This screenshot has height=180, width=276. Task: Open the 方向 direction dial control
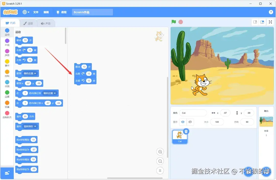pos(247,122)
